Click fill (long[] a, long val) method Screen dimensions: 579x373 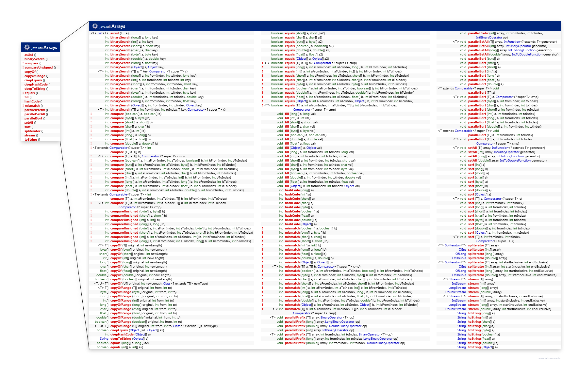click(x=300, y=114)
